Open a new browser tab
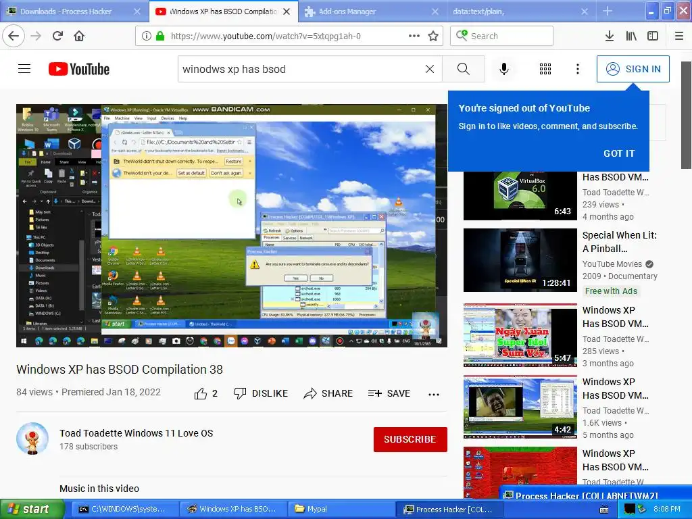692x519 pixels. 608,11
